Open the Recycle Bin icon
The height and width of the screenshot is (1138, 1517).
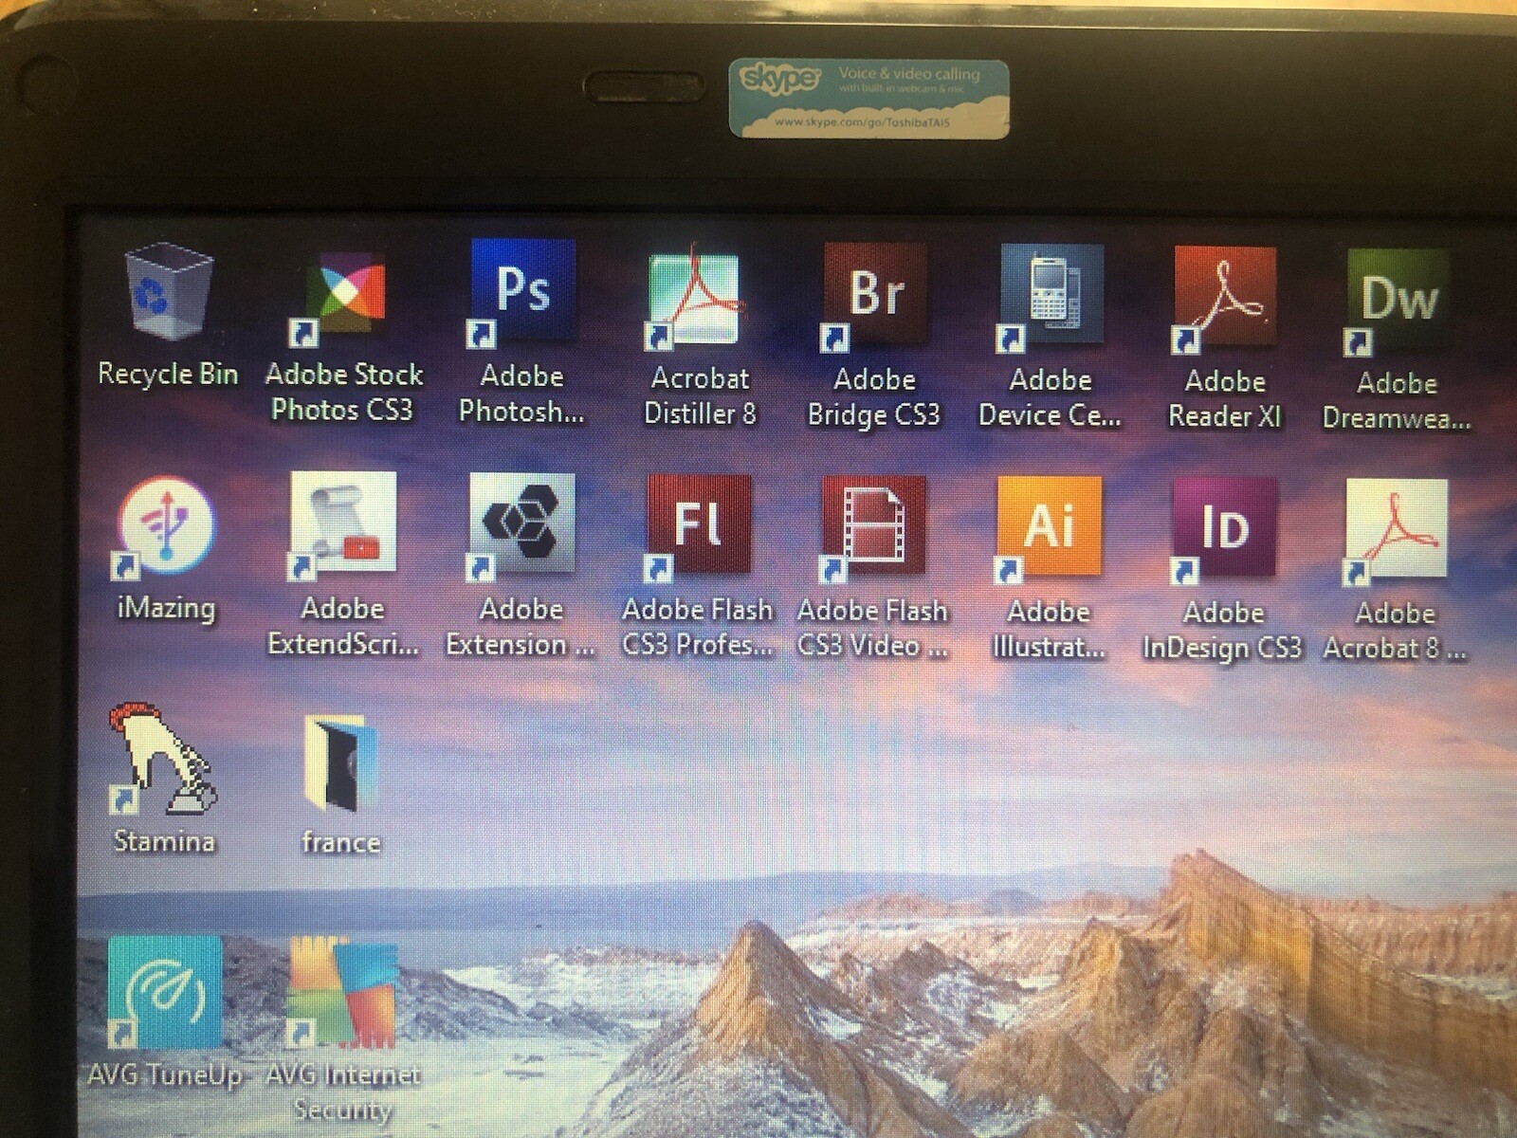click(x=168, y=291)
